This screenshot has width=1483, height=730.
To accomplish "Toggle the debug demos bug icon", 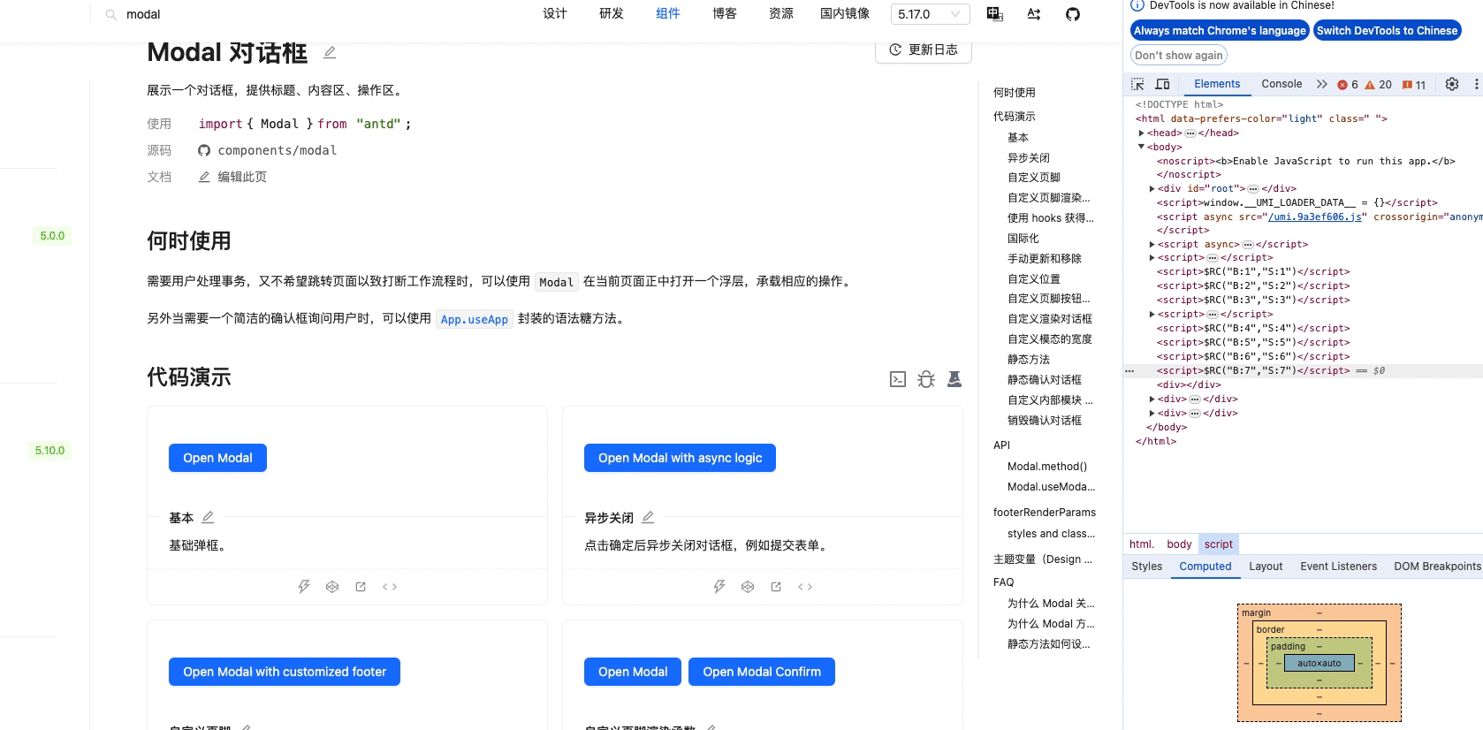I will [926, 379].
